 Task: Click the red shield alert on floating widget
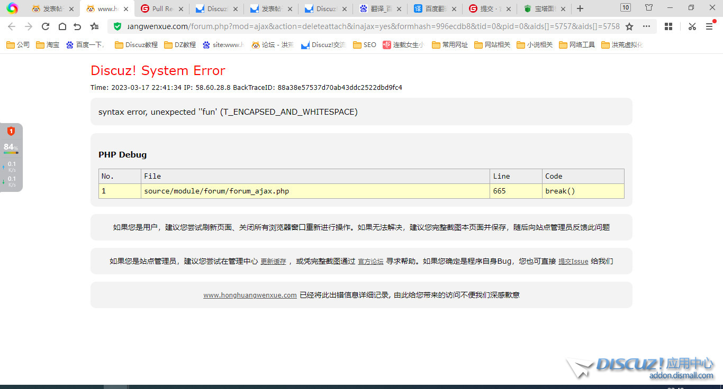coord(11,131)
